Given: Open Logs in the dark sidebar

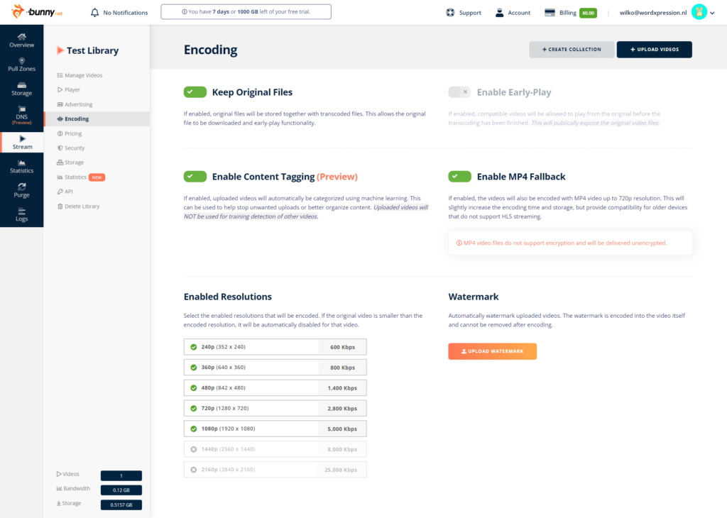Looking at the screenshot, I should point(22,214).
